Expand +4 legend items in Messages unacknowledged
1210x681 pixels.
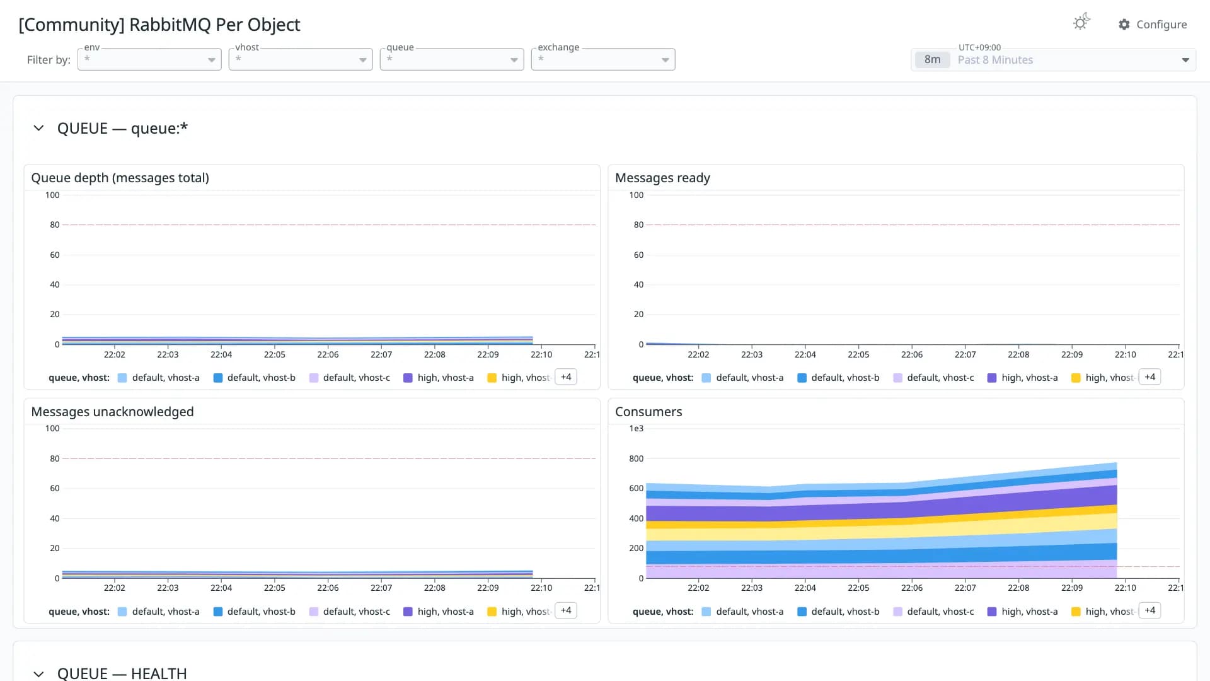(566, 610)
